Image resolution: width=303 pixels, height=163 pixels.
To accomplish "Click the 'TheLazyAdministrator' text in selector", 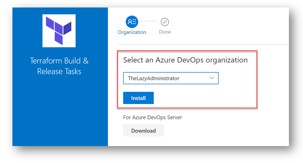I will 153,78.
